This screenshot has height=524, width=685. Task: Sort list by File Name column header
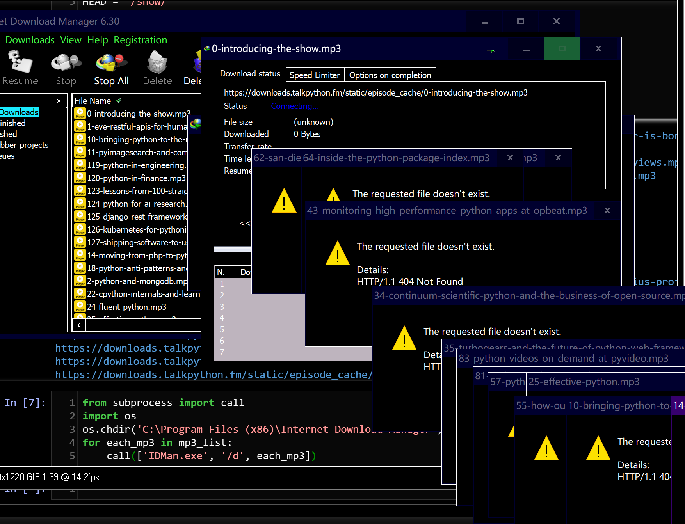(93, 101)
